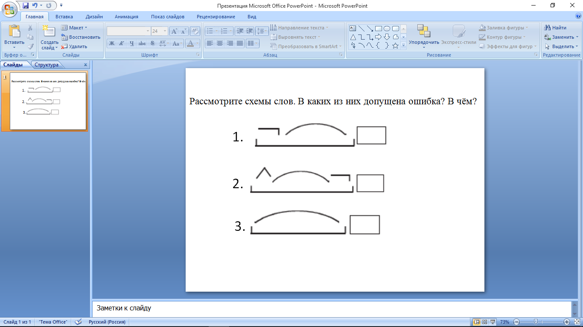Center-align the text
583x327 pixels.
(219, 43)
